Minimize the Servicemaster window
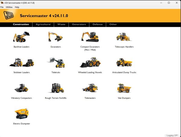This screenshot has width=181, height=137. (161, 3)
